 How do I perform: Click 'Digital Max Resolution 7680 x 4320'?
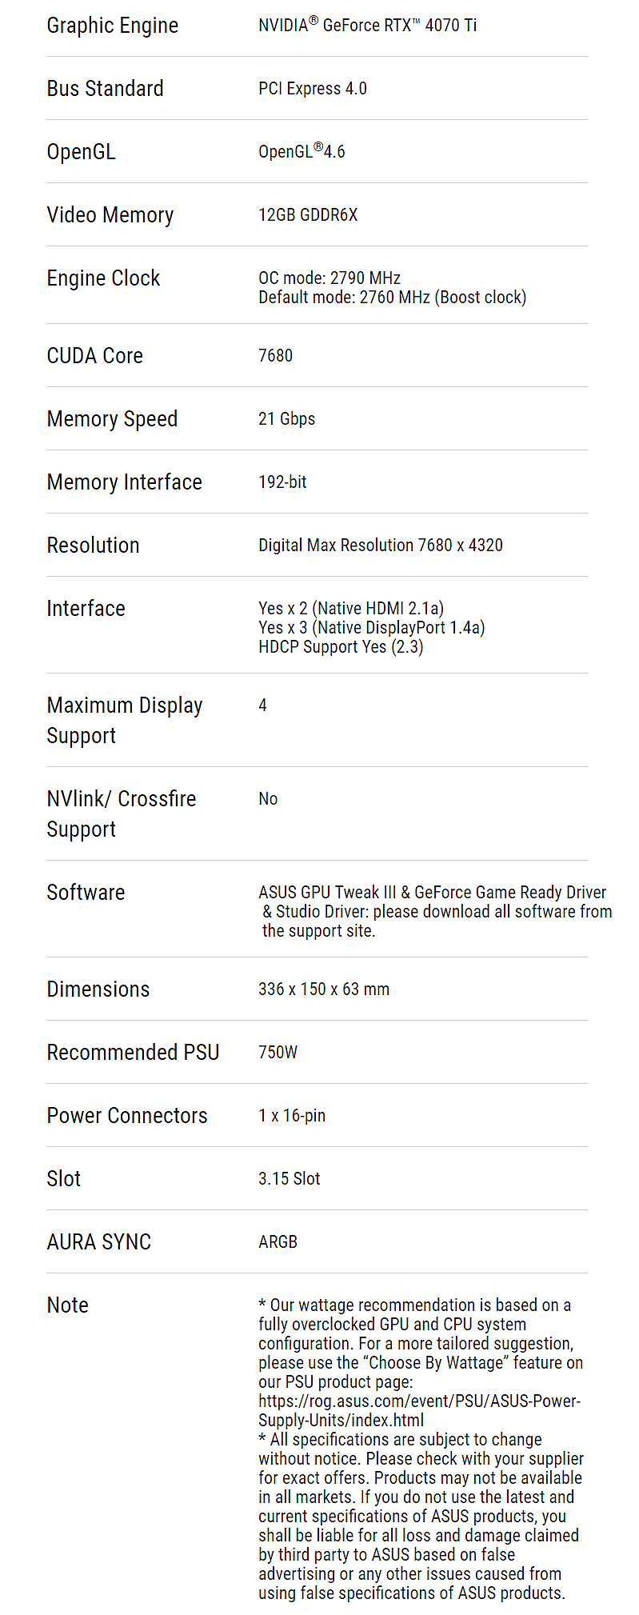pos(381,546)
